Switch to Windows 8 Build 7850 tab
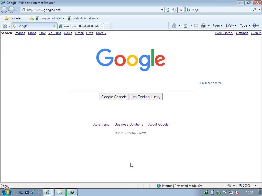262x196 pixels. click(80, 26)
